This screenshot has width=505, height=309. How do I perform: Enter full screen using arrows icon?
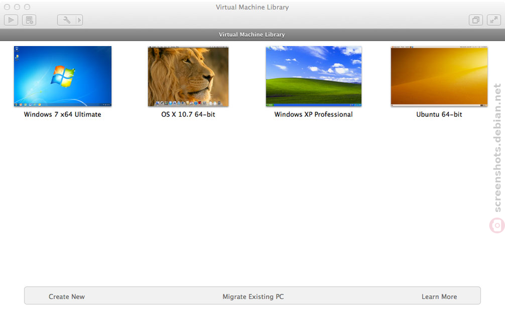click(x=494, y=20)
